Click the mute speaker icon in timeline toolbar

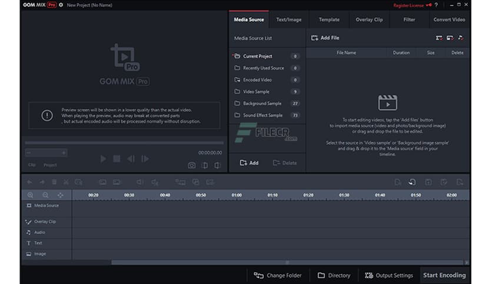[155, 182]
